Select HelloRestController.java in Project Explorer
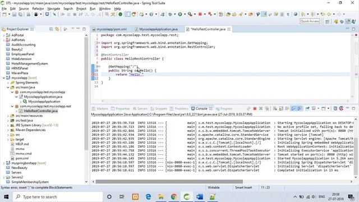Screen dimensions: 359x202 tap(41, 111)
